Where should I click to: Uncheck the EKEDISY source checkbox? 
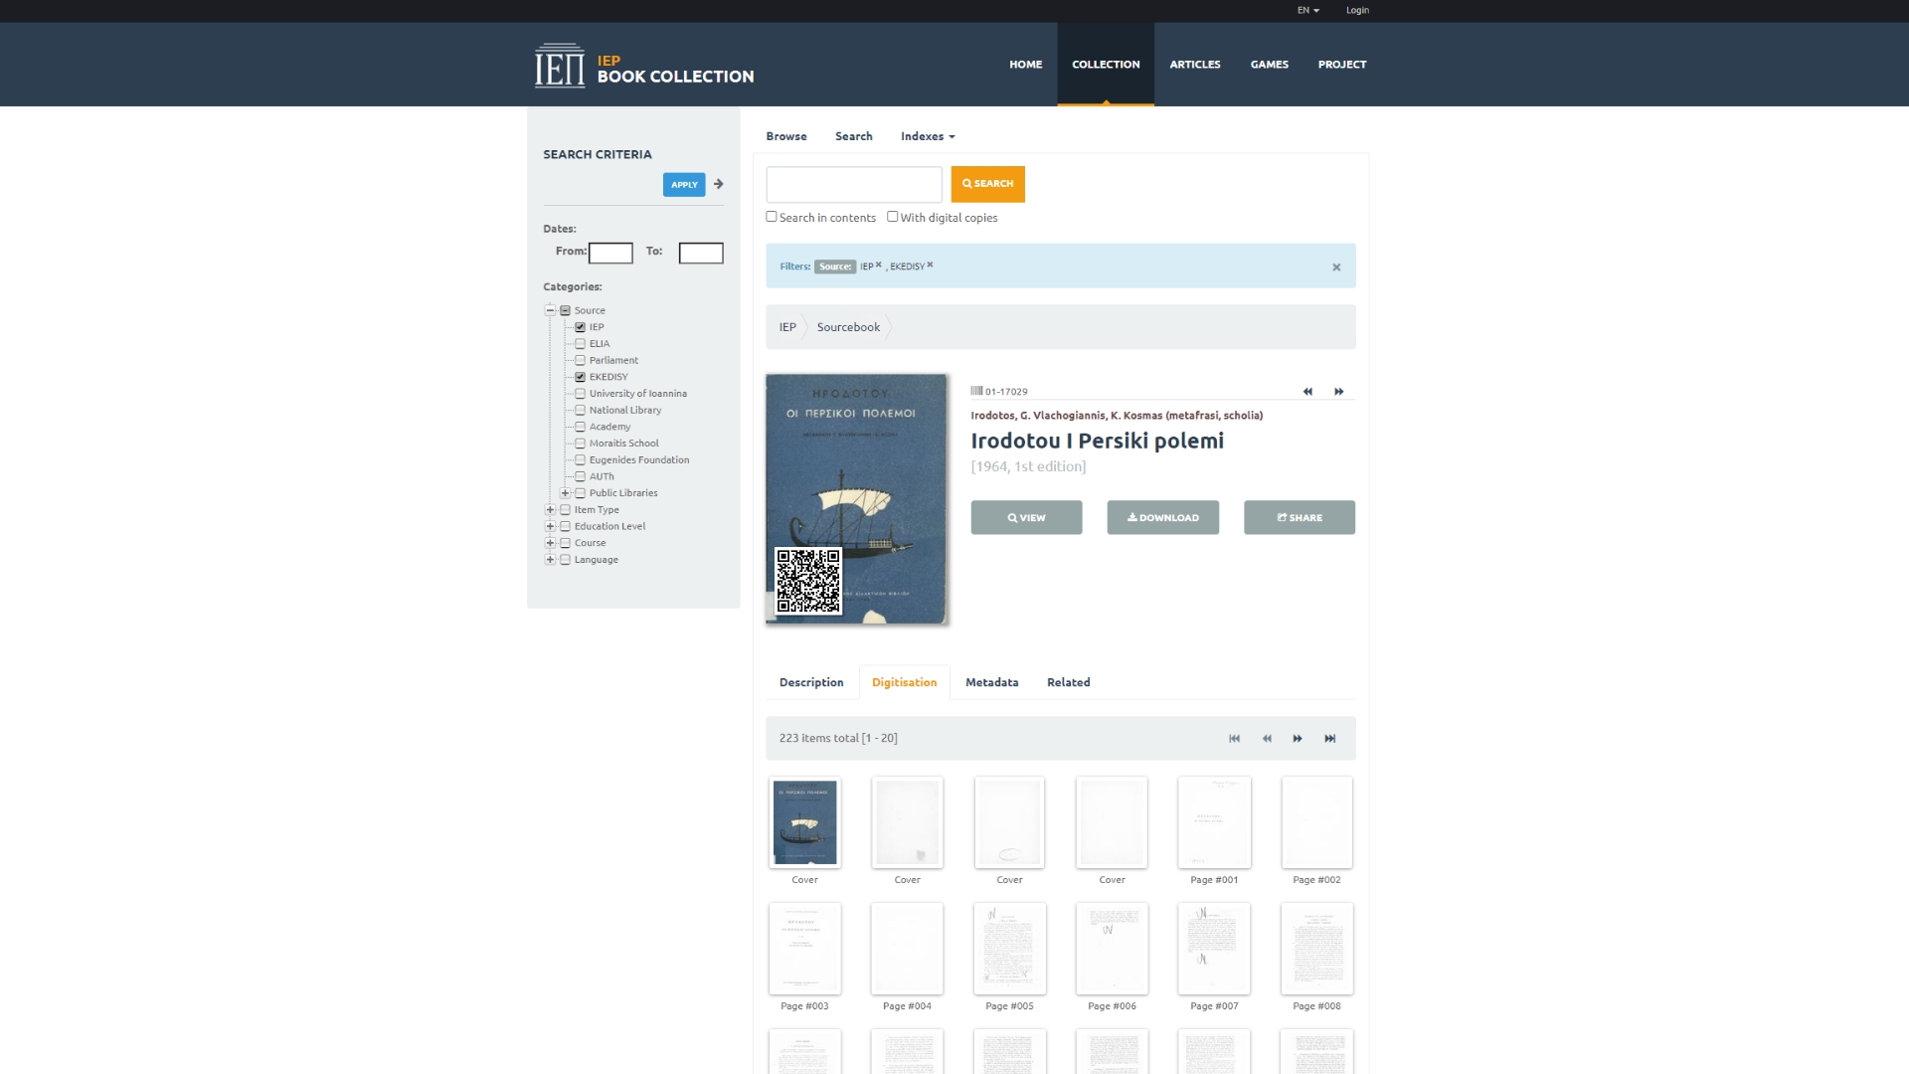click(581, 377)
